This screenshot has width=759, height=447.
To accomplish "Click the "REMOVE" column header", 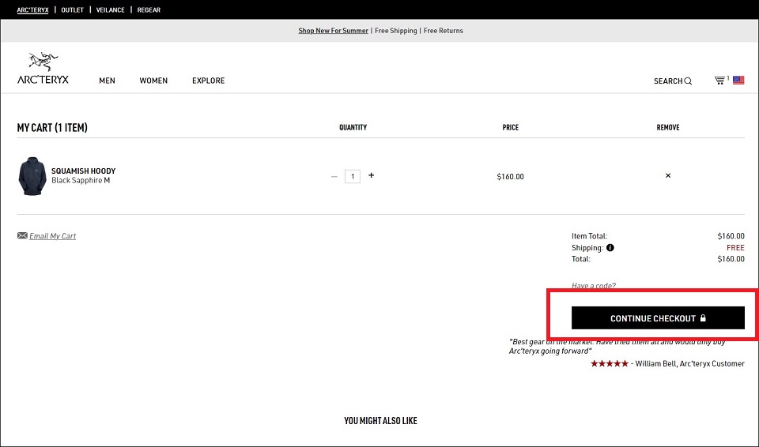I will click(x=668, y=128).
